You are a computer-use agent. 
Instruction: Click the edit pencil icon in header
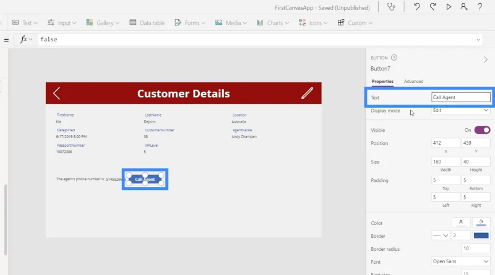tap(307, 94)
